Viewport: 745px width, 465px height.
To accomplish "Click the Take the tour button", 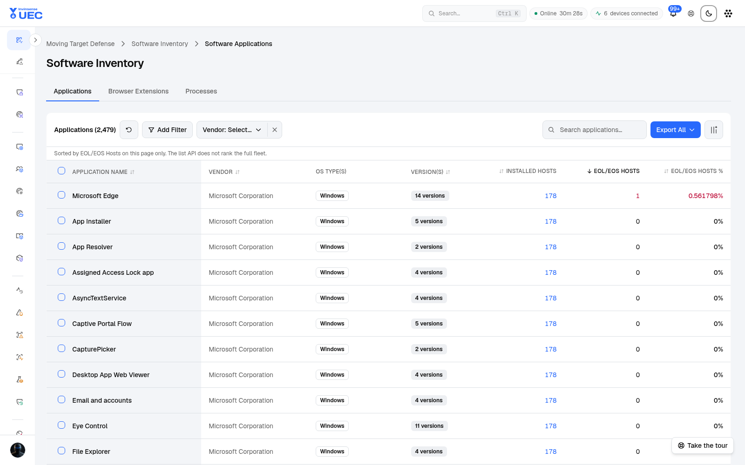I will pyautogui.click(x=703, y=445).
